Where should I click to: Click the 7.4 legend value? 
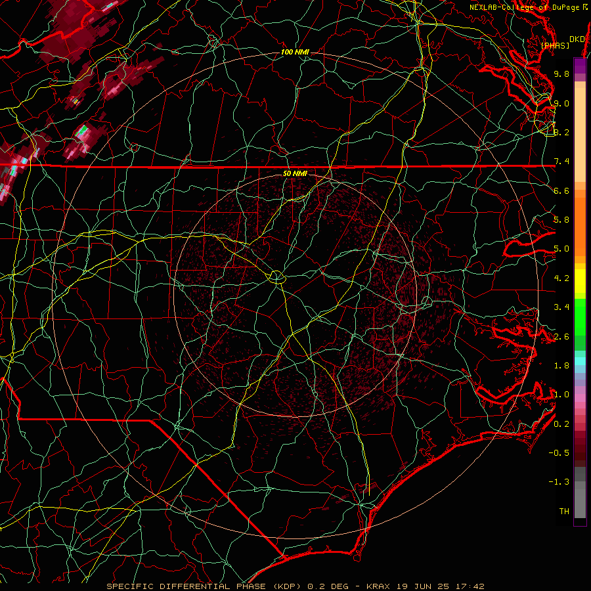pyautogui.click(x=561, y=162)
